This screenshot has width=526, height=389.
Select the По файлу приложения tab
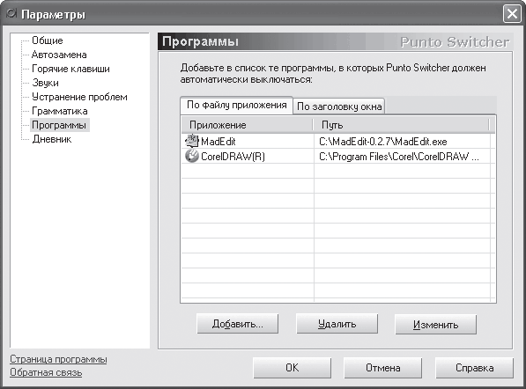point(236,106)
